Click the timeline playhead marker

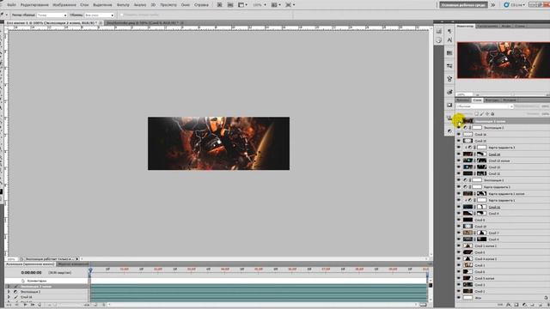click(90, 270)
